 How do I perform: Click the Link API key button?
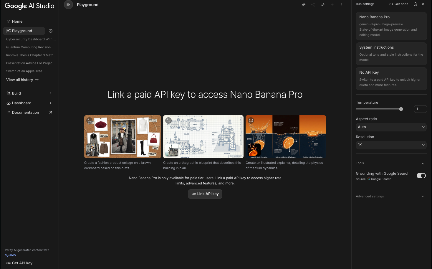click(205, 194)
